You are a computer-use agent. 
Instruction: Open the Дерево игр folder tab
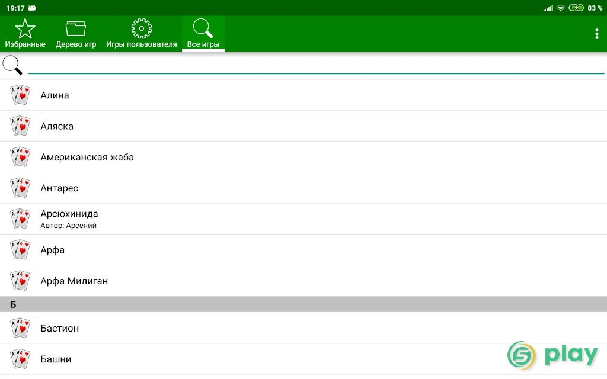[76, 34]
